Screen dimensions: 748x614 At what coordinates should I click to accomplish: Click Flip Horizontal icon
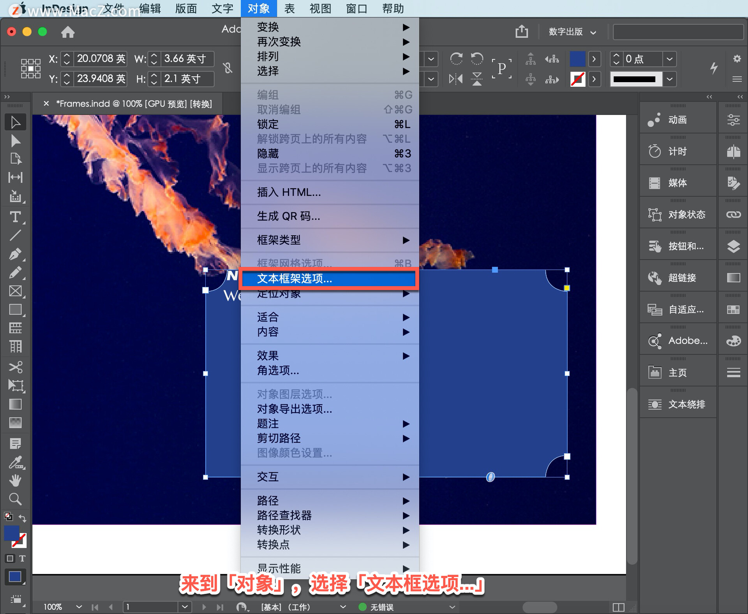pos(456,79)
